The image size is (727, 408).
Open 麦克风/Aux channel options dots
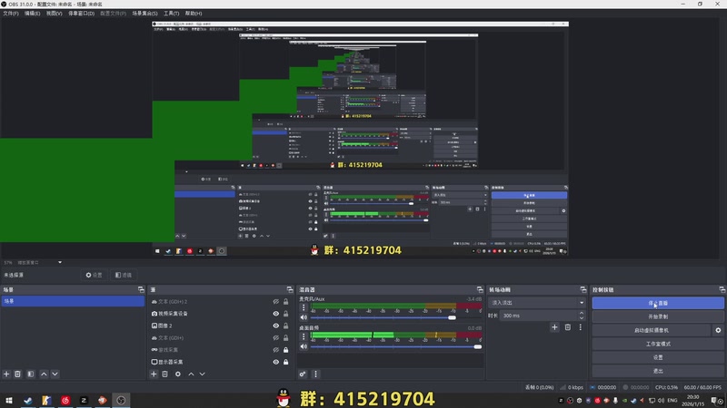pos(304,307)
